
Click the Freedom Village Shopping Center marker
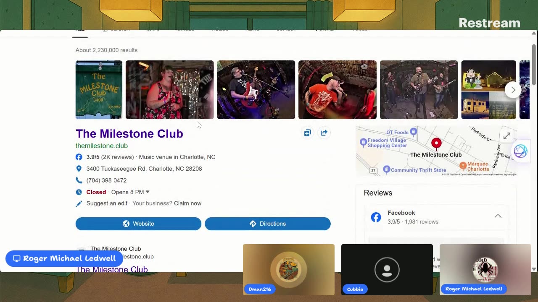point(363,143)
